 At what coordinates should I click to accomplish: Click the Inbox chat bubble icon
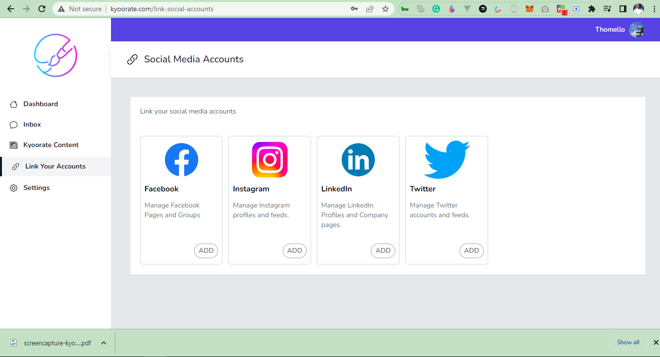point(14,125)
